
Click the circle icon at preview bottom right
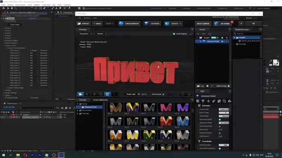click(x=183, y=94)
